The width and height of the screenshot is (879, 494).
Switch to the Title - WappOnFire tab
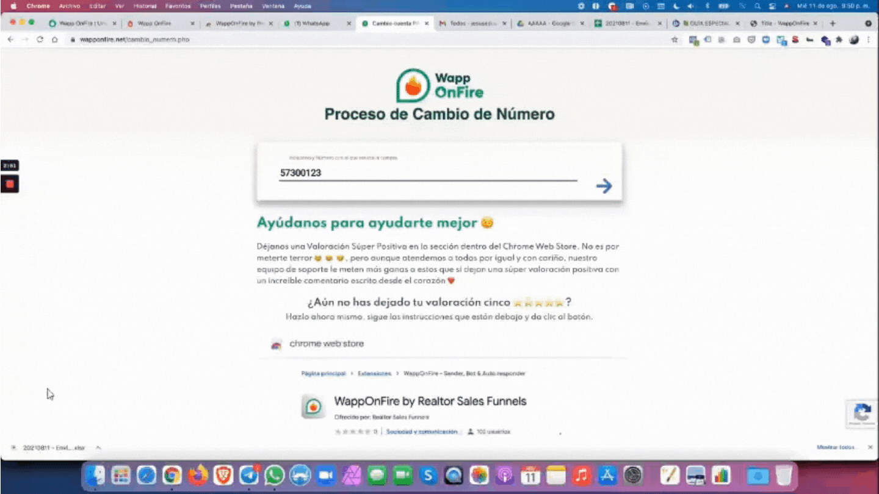coord(784,23)
